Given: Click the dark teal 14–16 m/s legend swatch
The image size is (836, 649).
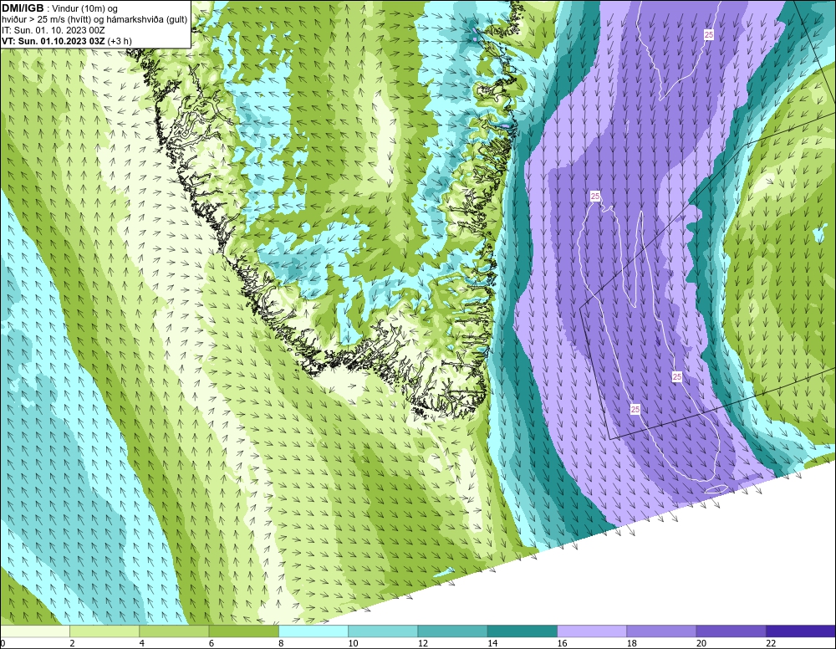Looking at the screenshot, I should click(x=522, y=631).
